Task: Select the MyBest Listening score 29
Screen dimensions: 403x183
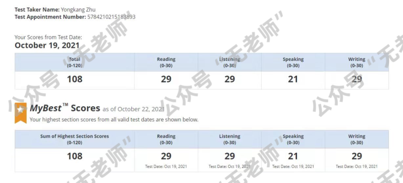Action: coord(230,156)
